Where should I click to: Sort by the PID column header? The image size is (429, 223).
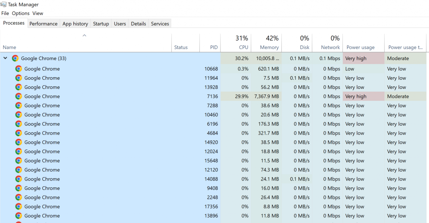coord(210,43)
